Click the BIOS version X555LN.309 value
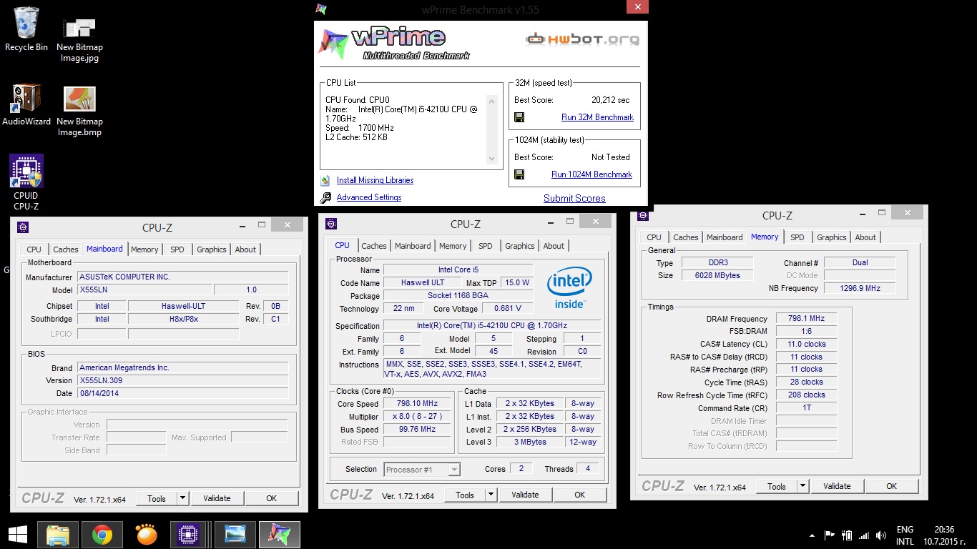The image size is (977, 549). [182, 380]
